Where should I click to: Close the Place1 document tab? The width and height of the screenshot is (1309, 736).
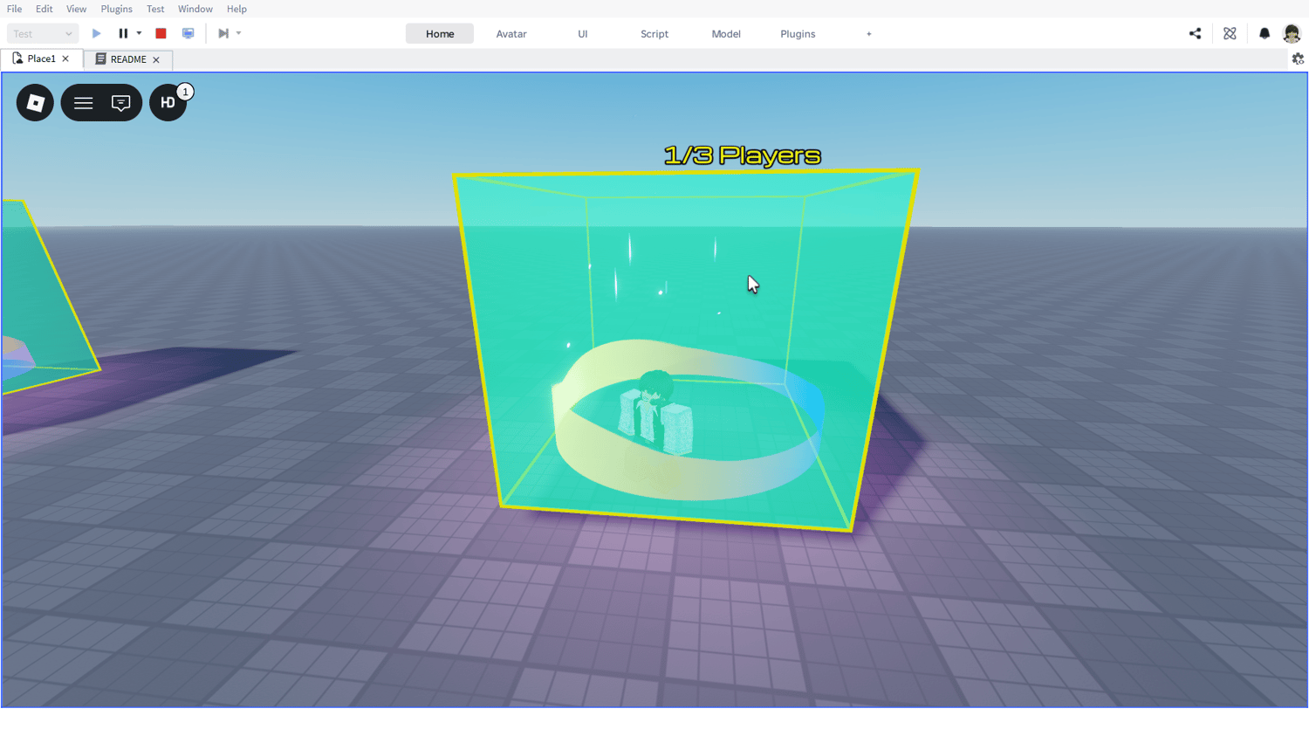pos(65,59)
